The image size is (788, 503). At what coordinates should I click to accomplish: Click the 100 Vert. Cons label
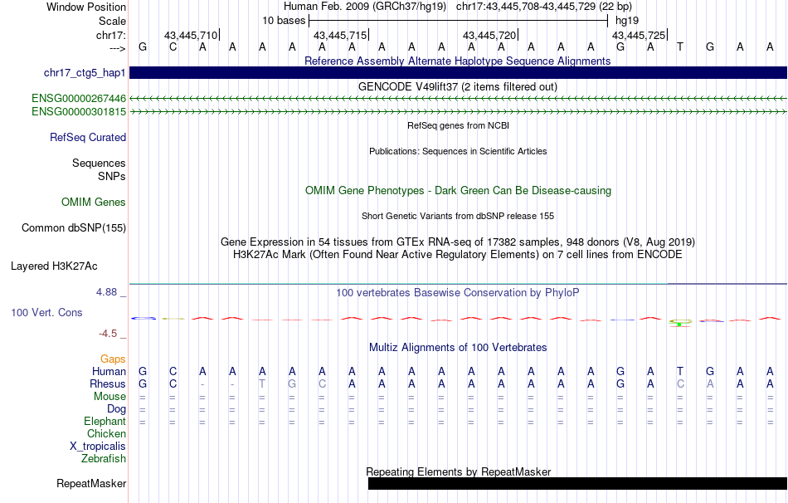(46, 313)
